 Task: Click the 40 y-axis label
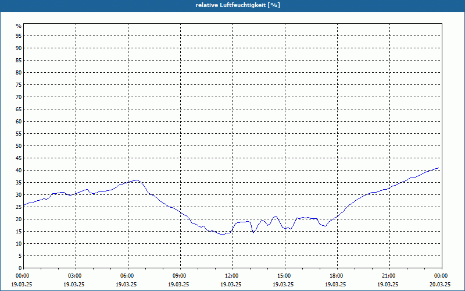click(19, 170)
